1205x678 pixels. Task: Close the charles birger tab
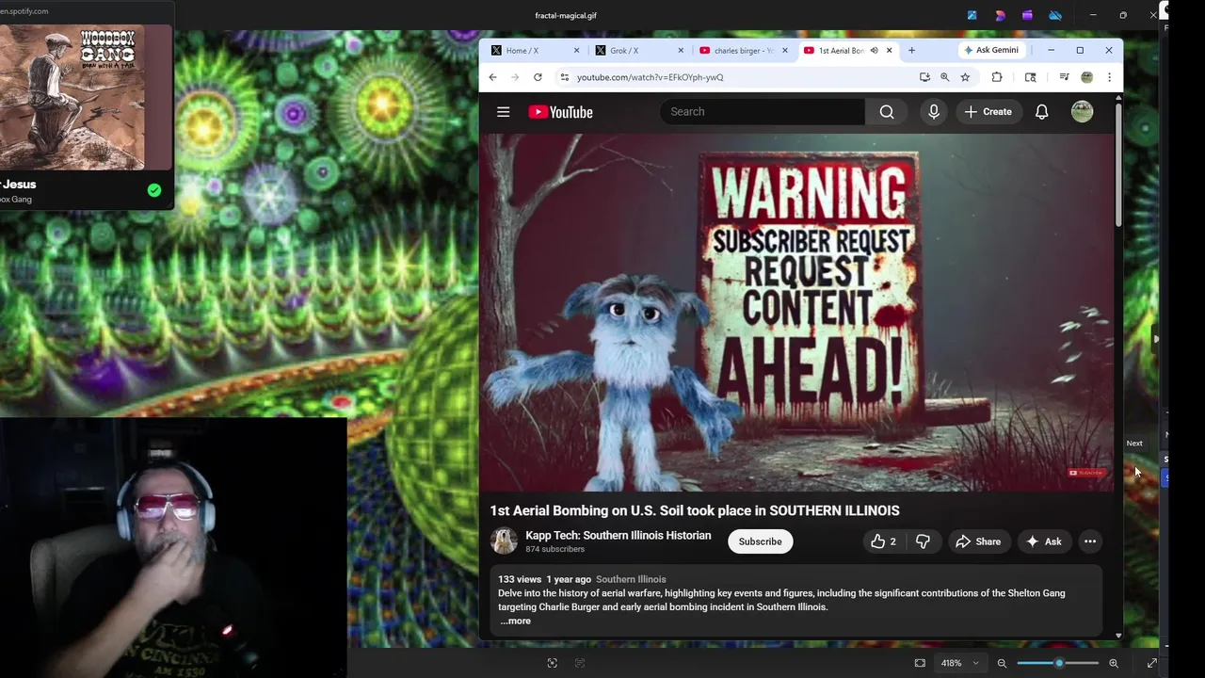pyautogui.click(x=785, y=50)
